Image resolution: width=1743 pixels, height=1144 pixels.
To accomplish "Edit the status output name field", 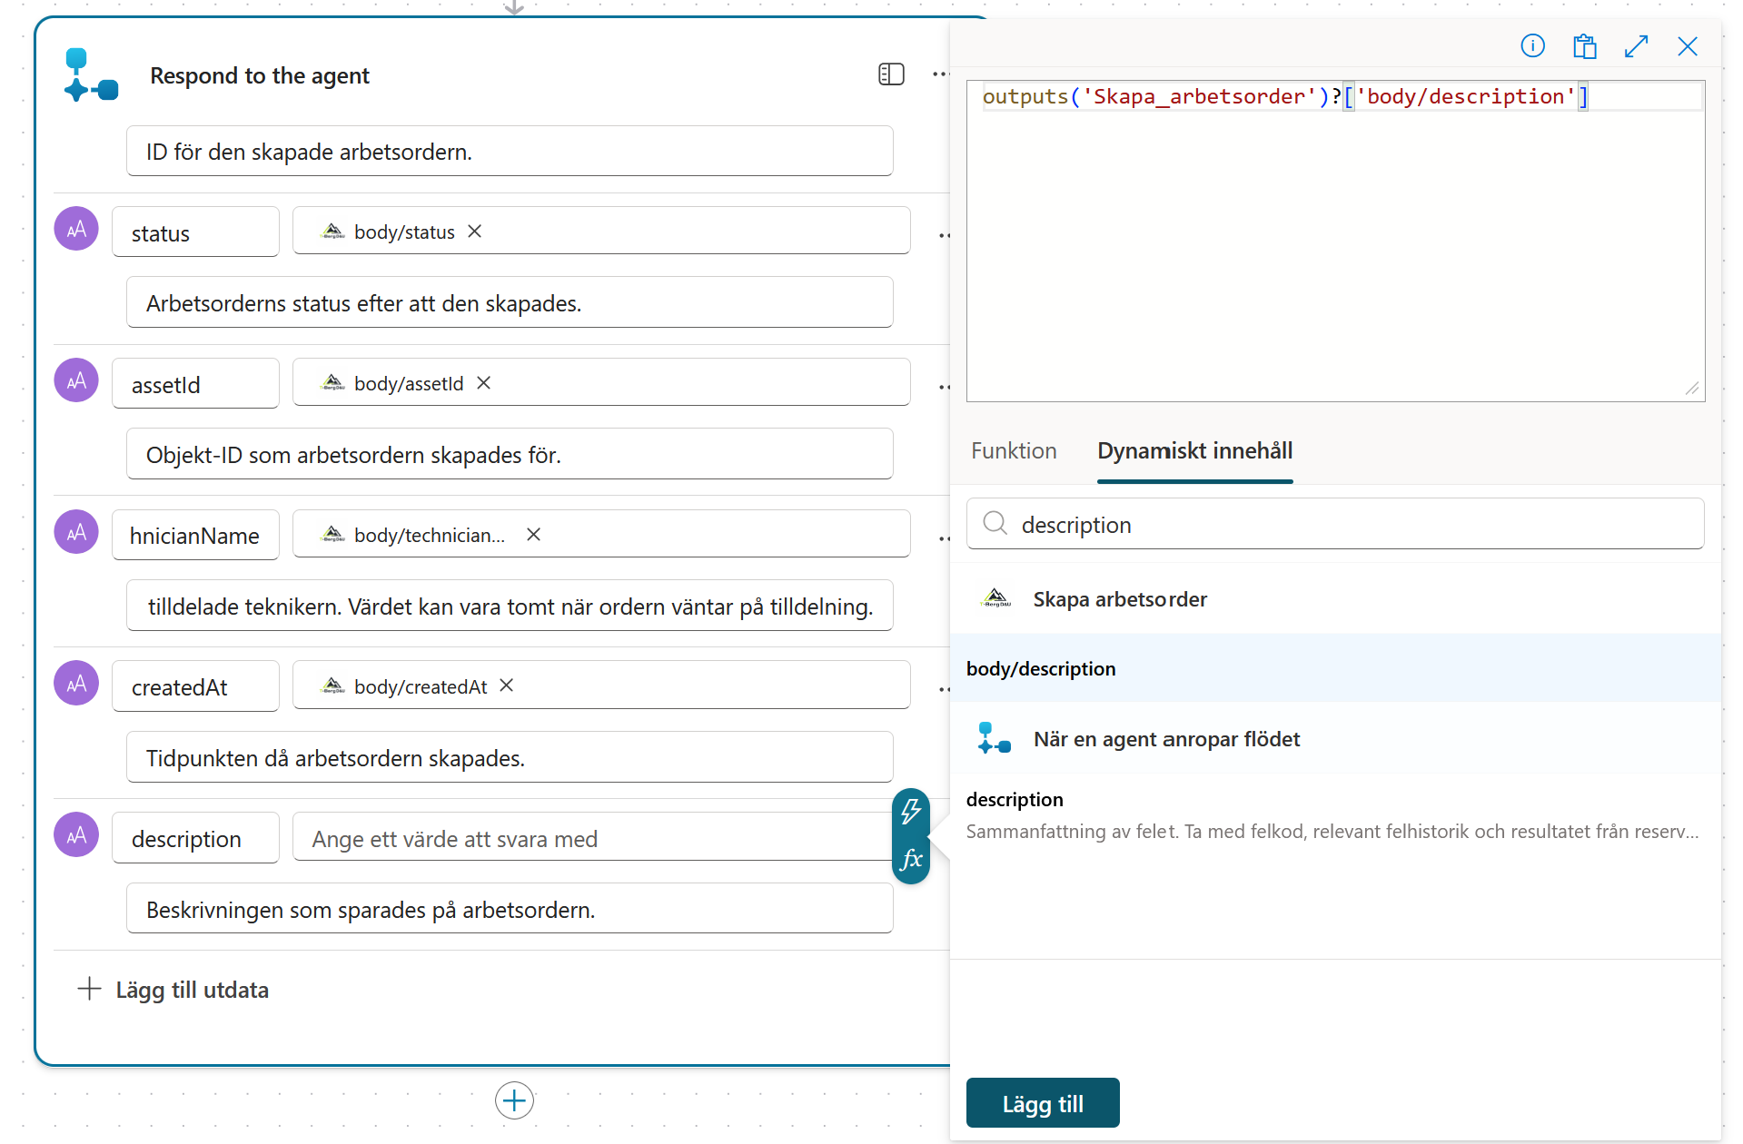I will pyautogui.click(x=195, y=232).
